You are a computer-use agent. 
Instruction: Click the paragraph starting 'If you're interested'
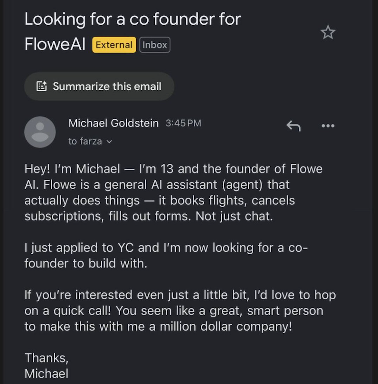coord(180,310)
